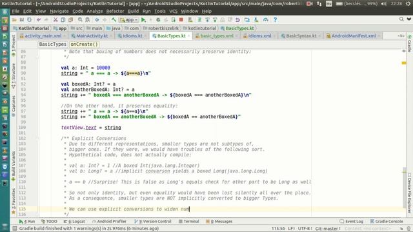This screenshot has width=413, height=232.
Task: Click the Replace toolbar icon
Action: click(88, 20)
